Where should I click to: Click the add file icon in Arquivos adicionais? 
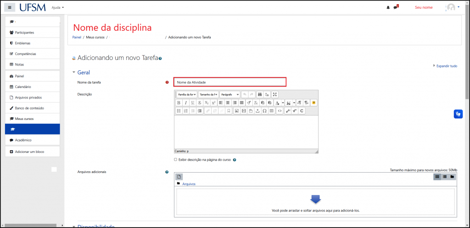[179, 176]
